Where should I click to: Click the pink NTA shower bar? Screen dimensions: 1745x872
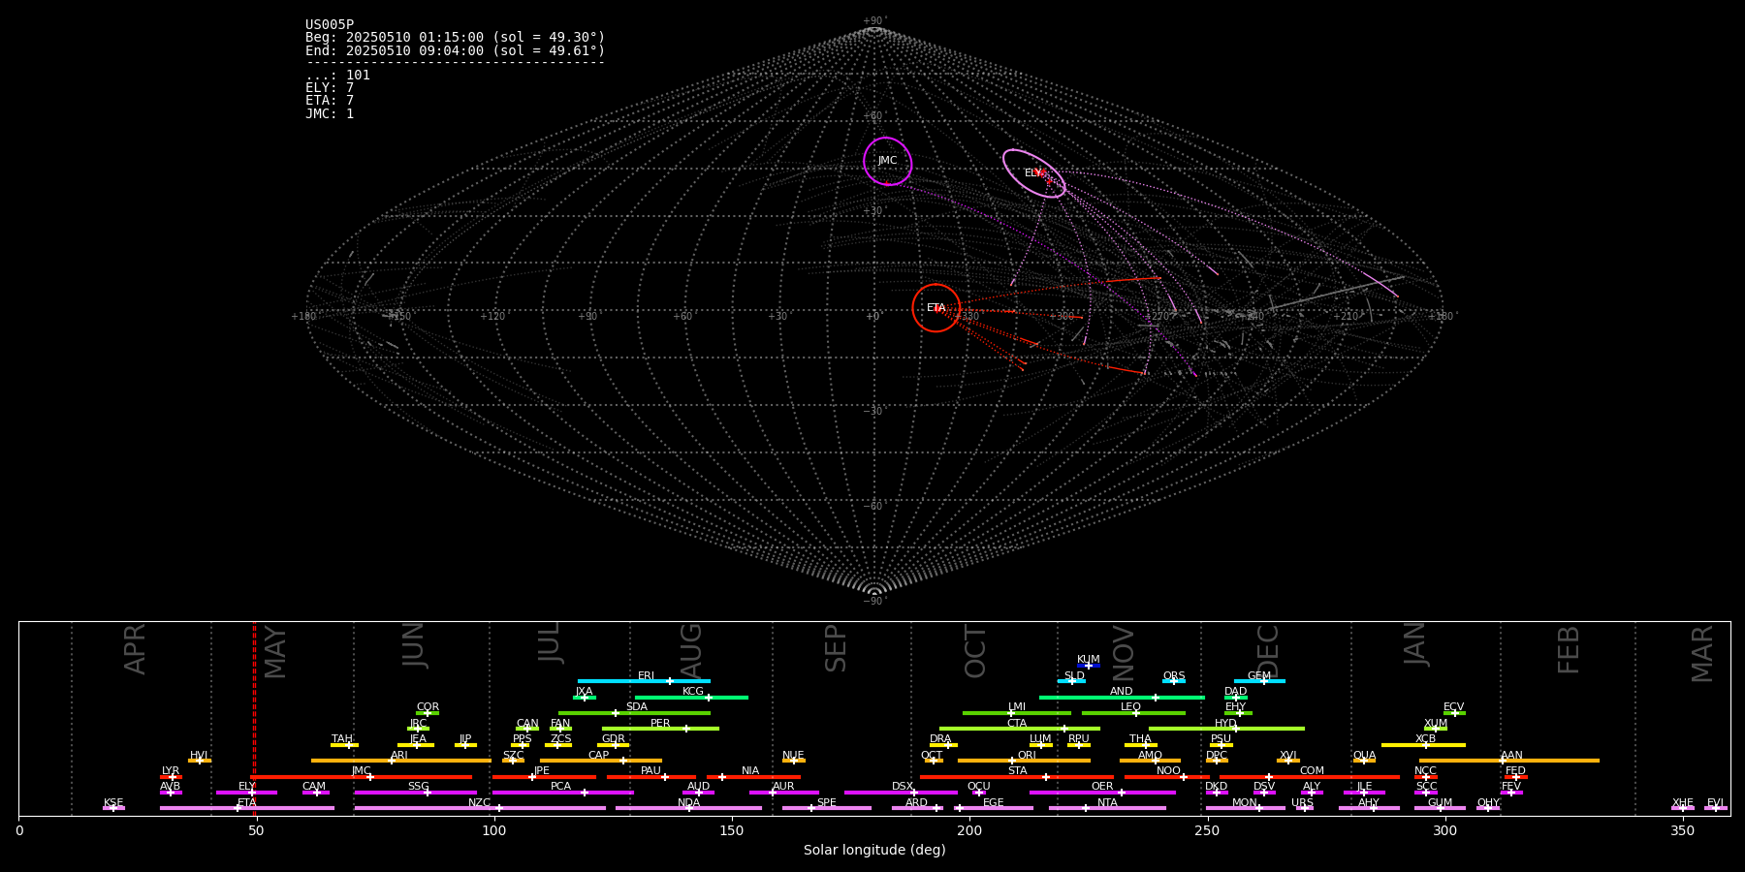click(x=1107, y=808)
